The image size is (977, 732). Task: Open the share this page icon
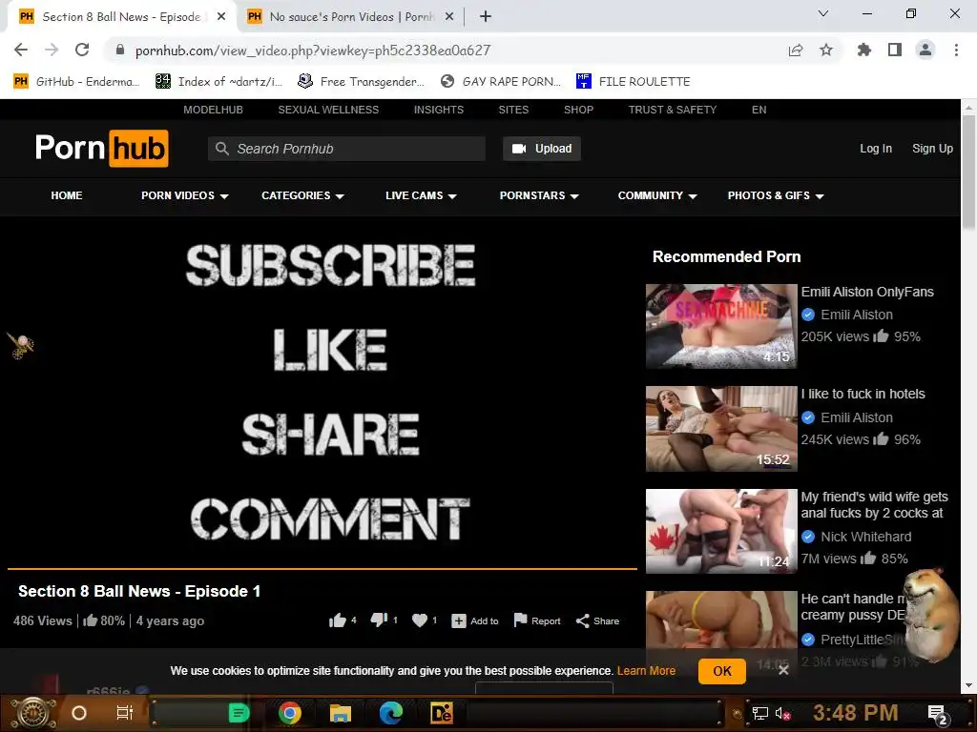tap(796, 50)
